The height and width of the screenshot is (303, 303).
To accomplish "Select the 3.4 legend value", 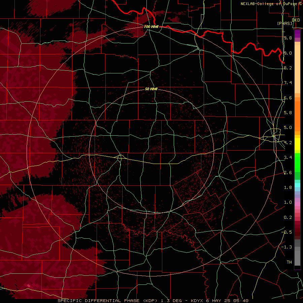I will (288, 158).
